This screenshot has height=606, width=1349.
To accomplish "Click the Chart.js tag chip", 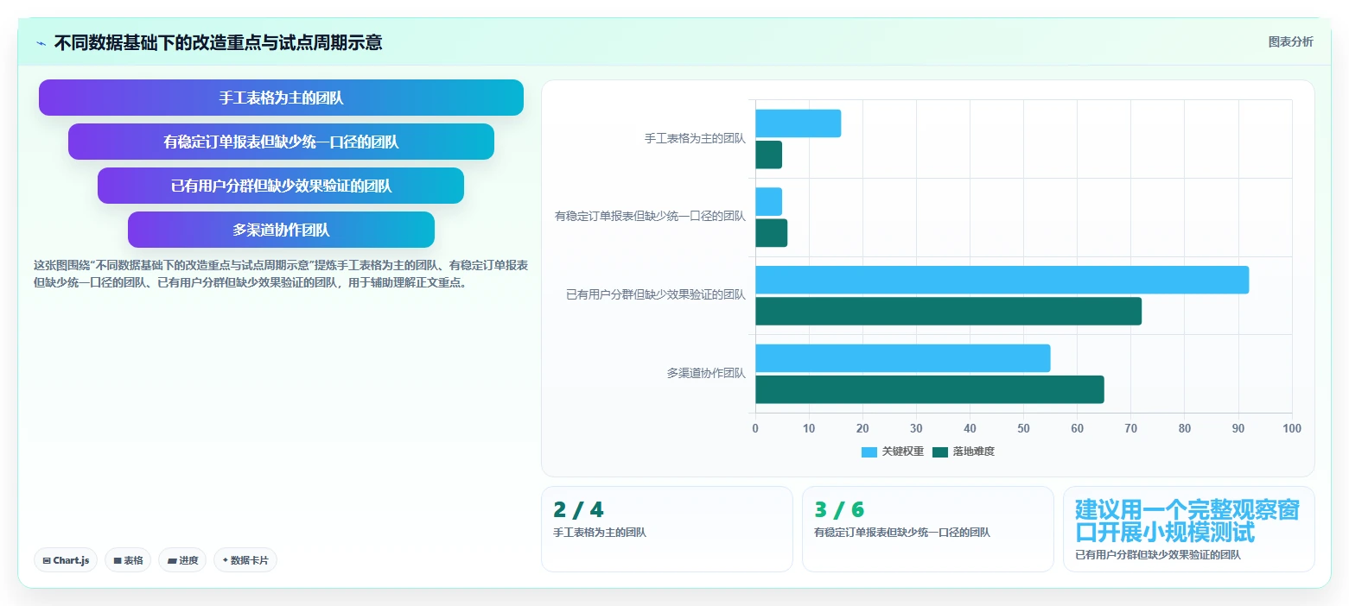I will pyautogui.click(x=66, y=560).
